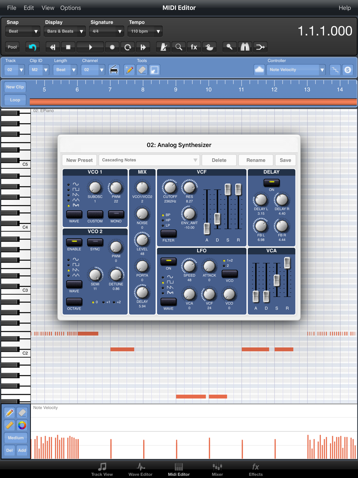Click the piano keyboard icon
This screenshot has width=358, height=478.
pyautogui.click(x=114, y=70)
